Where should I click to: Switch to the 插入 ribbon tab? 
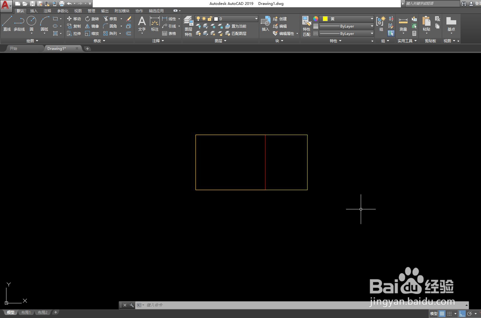tap(34, 11)
